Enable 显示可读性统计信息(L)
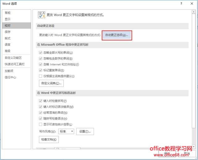Screen dimensions: 198x160 pos(41,125)
